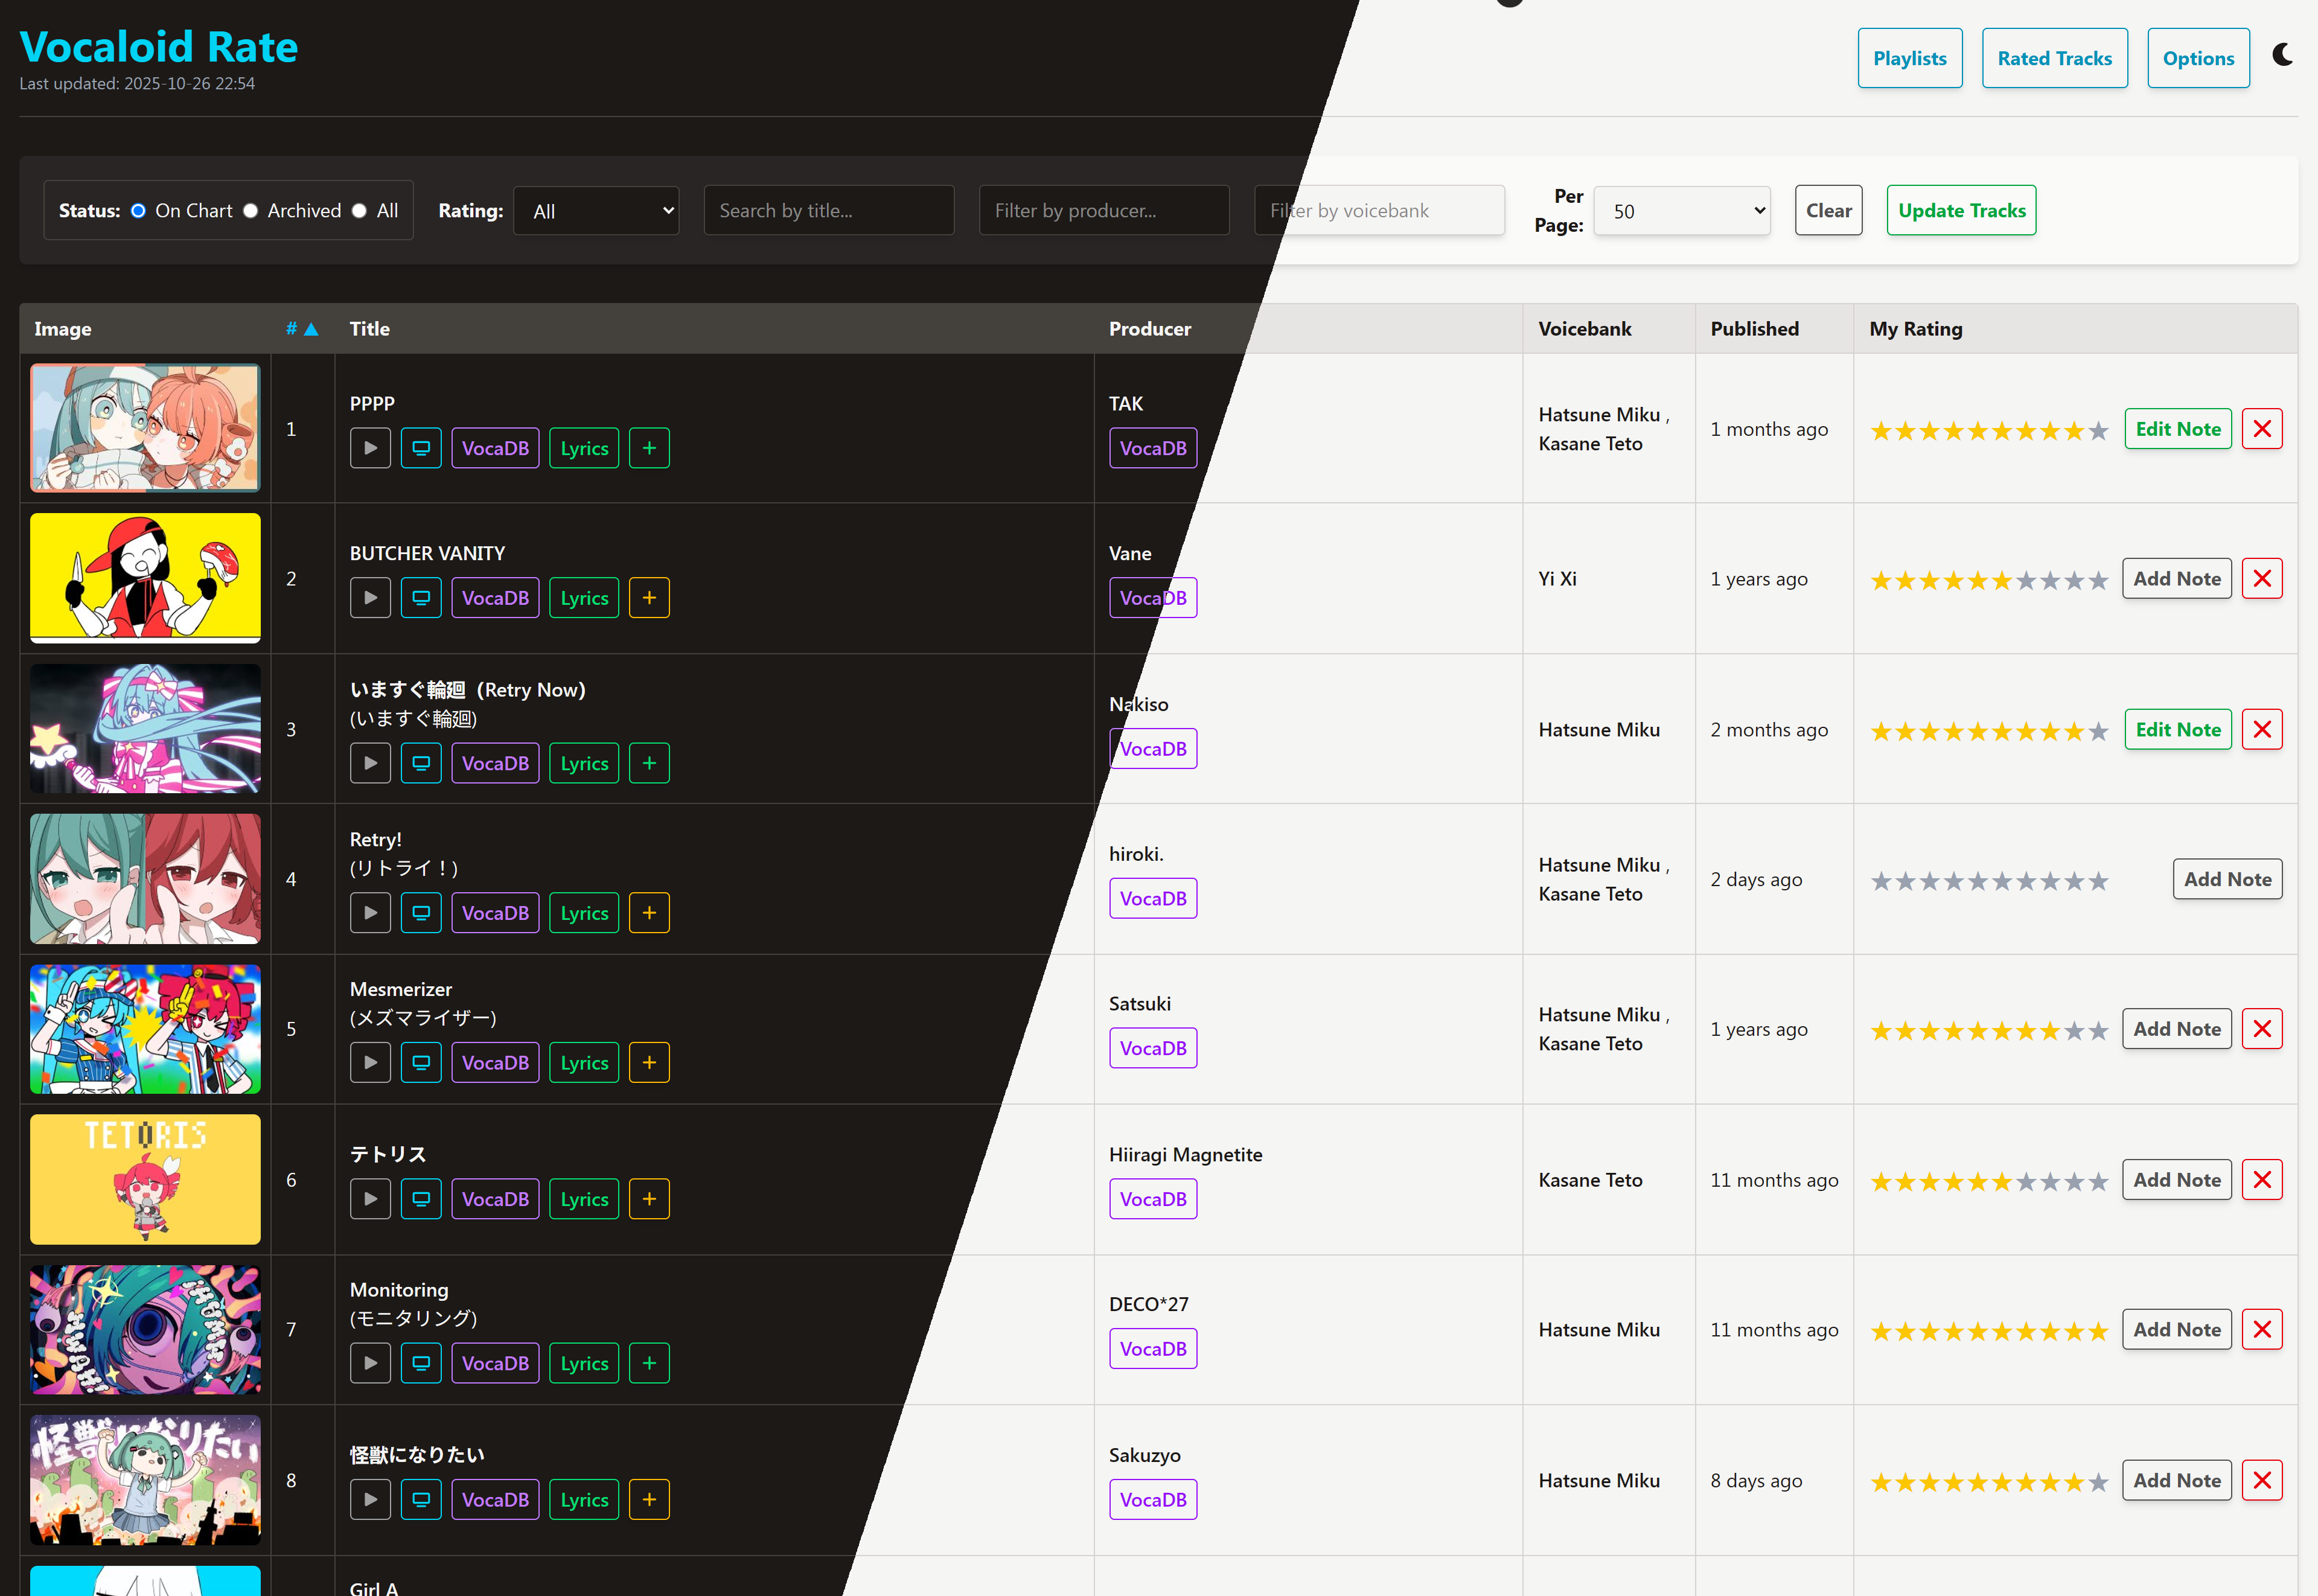
Task: Open Lyrics for Mesmerizer
Action: (584, 1063)
